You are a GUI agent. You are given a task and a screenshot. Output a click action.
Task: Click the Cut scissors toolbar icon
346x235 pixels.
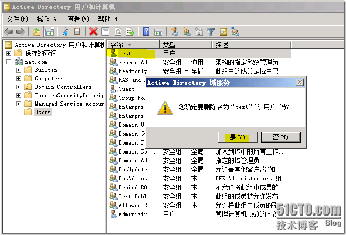(x=65, y=32)
